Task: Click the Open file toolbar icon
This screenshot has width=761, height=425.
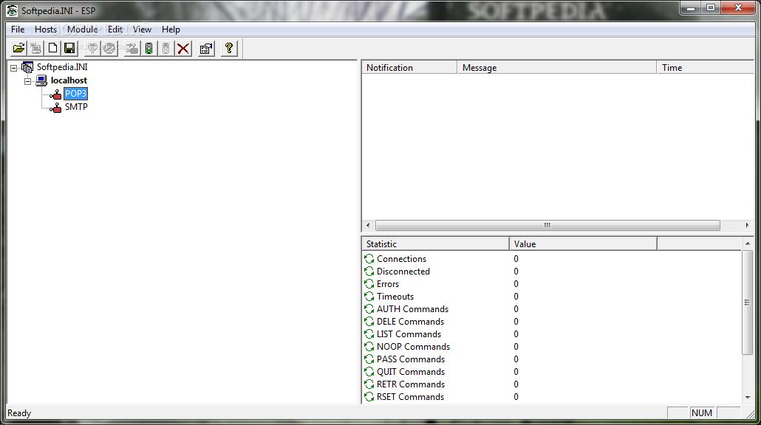Action: pyautogui.click(x=18, y=49)
